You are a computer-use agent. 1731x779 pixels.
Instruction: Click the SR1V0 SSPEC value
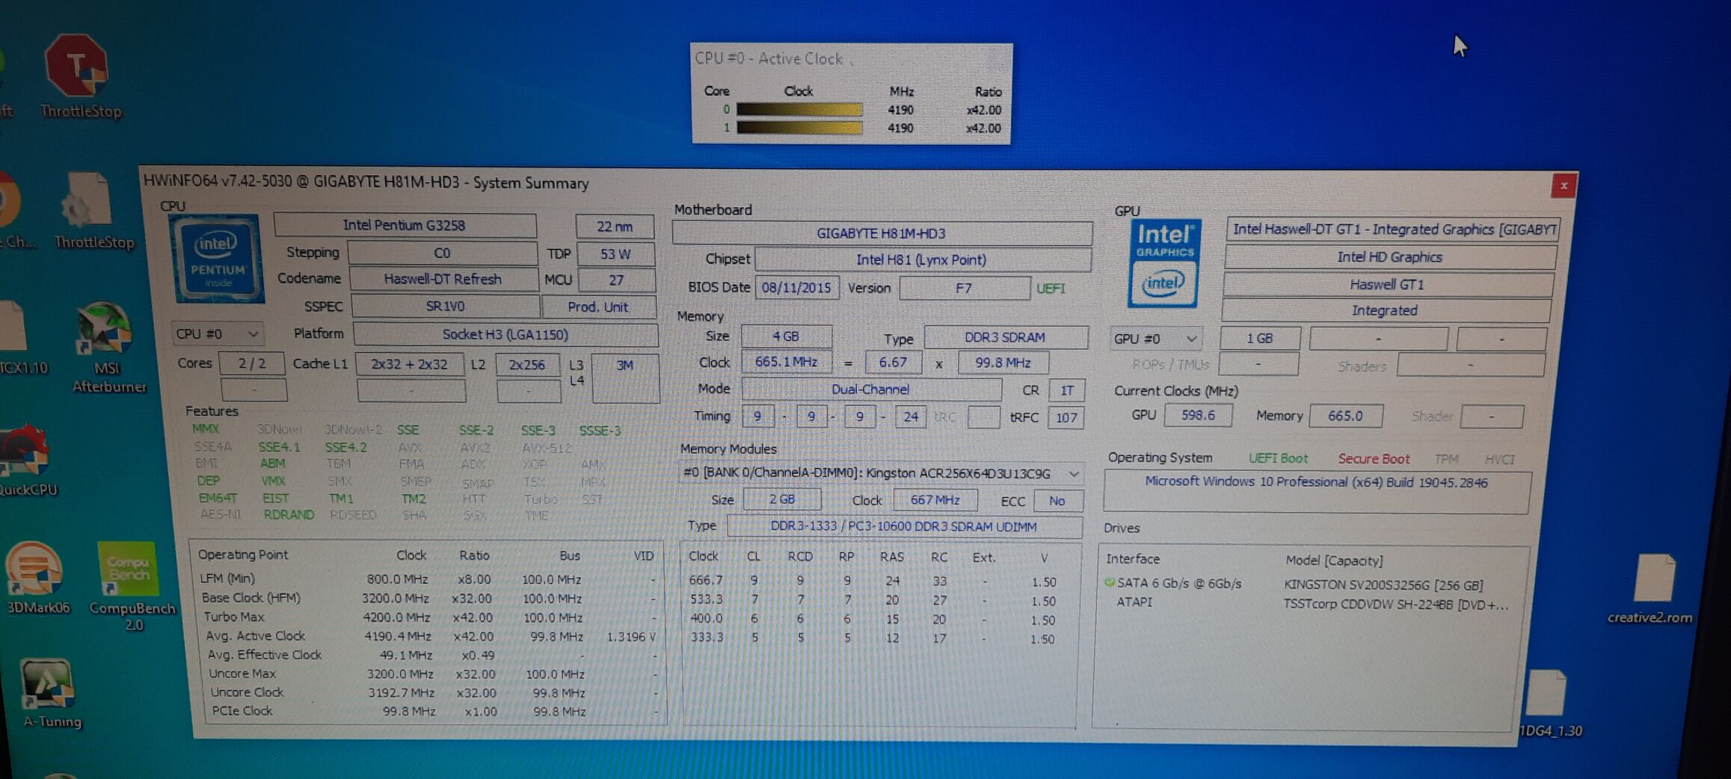445,307
